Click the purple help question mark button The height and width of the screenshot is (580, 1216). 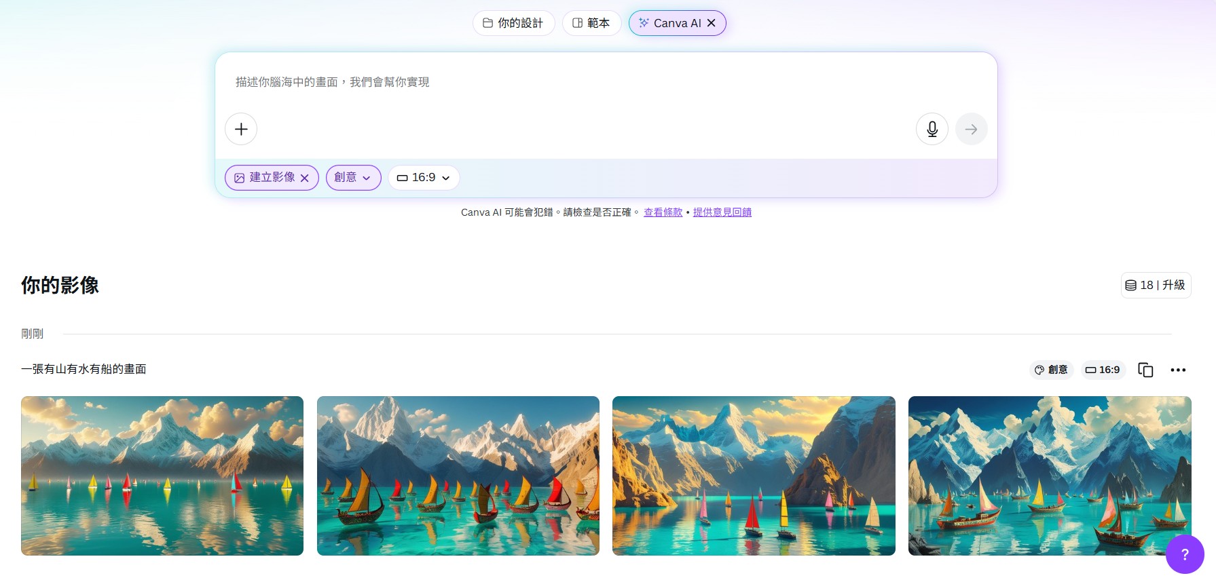click(x=1185, y=554)
